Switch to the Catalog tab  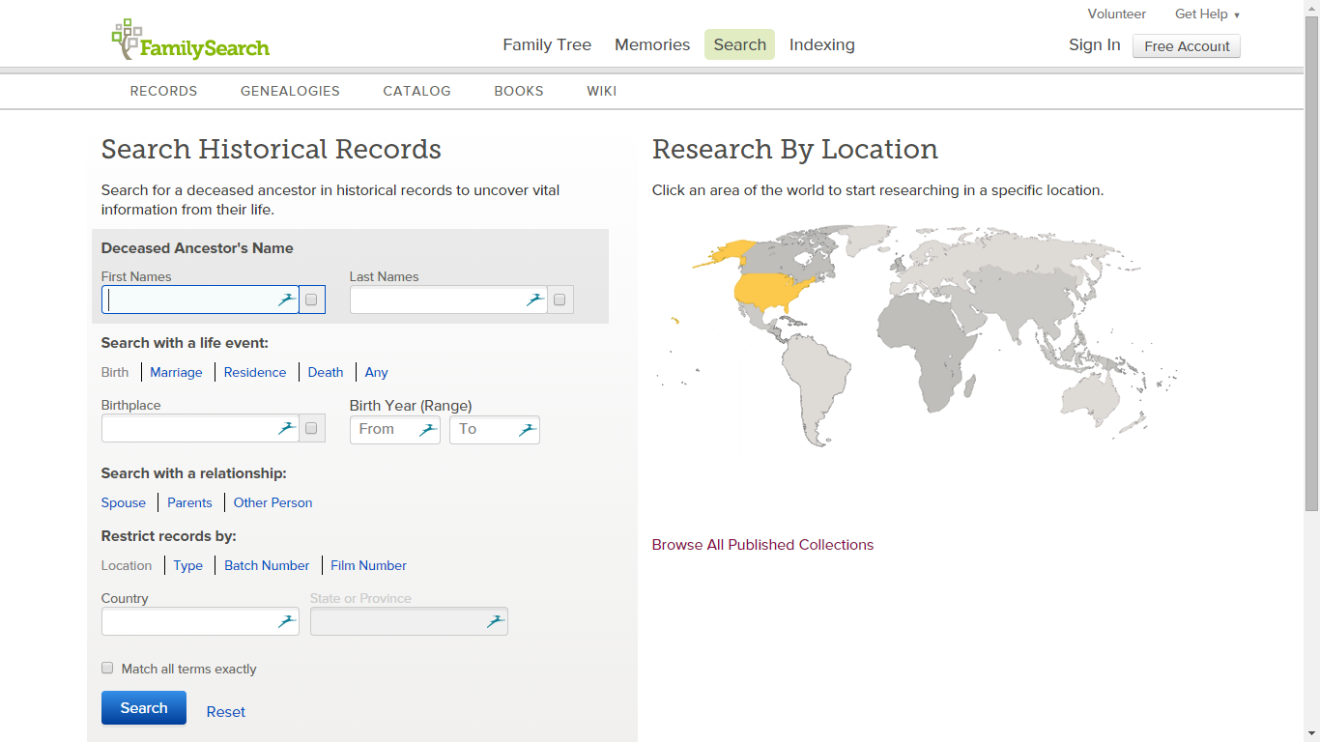416,91
